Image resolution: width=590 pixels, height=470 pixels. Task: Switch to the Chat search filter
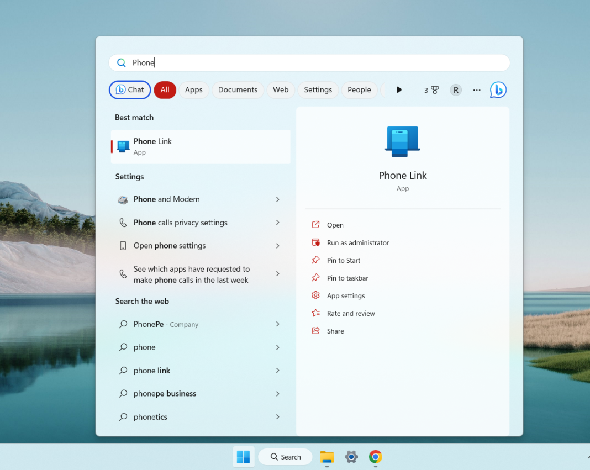[x=130, y=89]
